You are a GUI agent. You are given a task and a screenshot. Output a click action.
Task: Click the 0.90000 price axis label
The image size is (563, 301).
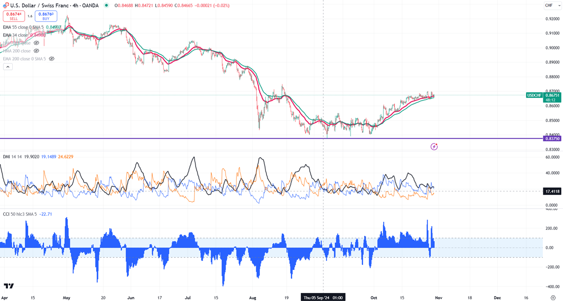pyautogui.click(x=553, y=48)
